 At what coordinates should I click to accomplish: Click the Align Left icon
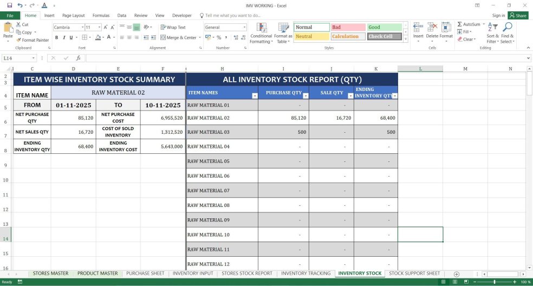point(122,37)
